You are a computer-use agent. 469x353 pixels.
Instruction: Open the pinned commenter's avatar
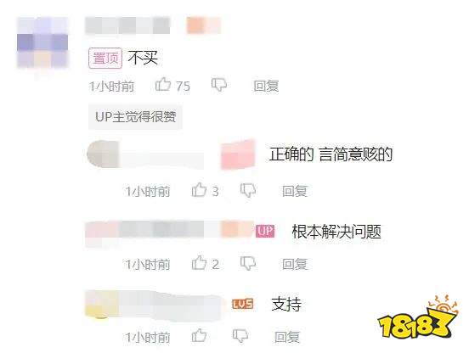tap(42, 42)
